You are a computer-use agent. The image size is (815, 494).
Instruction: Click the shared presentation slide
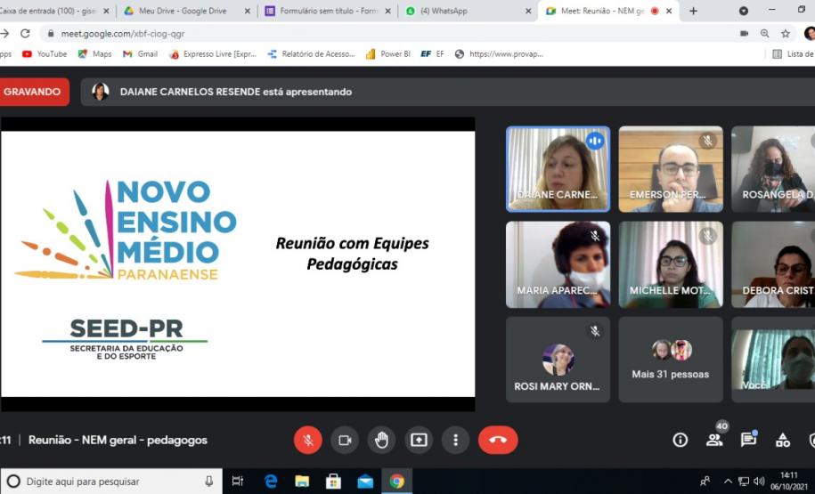[238, 263]
